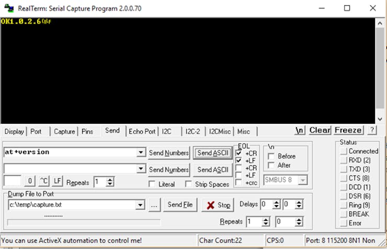Switch to the I2C tab

click(x=167, y=132)
